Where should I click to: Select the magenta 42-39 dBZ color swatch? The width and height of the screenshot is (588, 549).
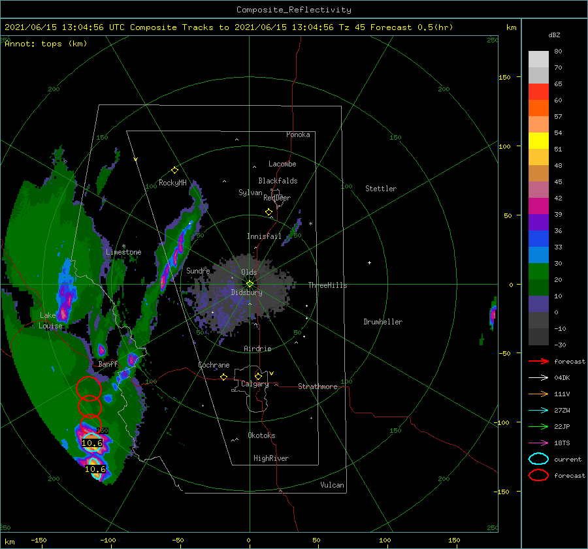coord(538,206)
